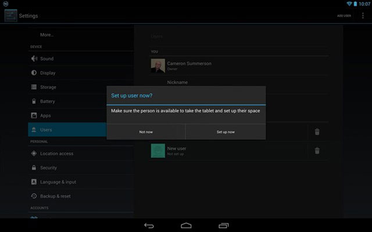Choose Set up now in the dialog
Screen dimensions: 372x232
pyautogui.click(x=226, y=132)
